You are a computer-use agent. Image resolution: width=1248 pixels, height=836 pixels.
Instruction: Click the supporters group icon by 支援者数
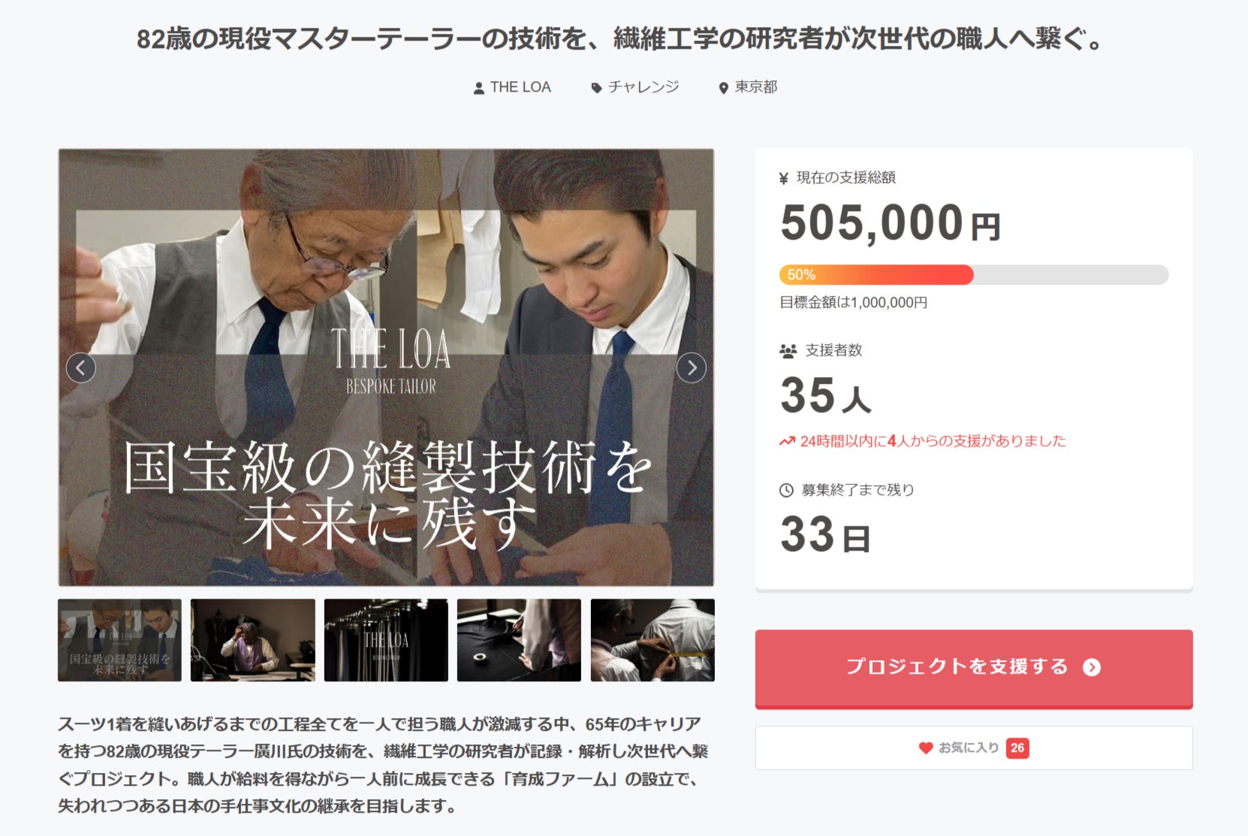[x=788, y=351]
